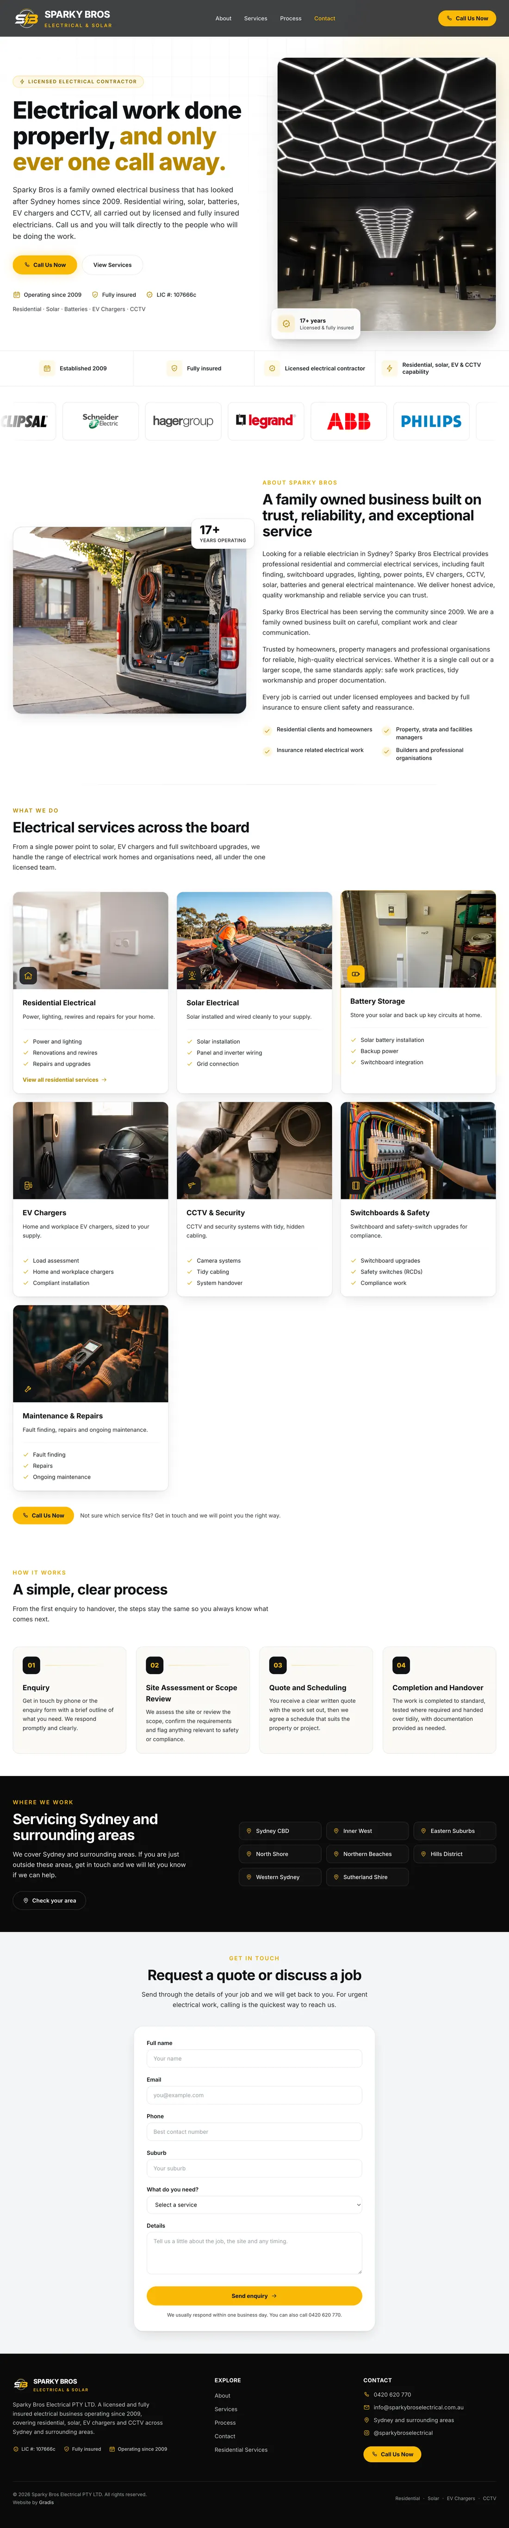Click Licensed electrical contractor badge icon
Image resolution: width=509 pixels, height=2528 pixels.
pyautogui.click(x=272, y=368)
